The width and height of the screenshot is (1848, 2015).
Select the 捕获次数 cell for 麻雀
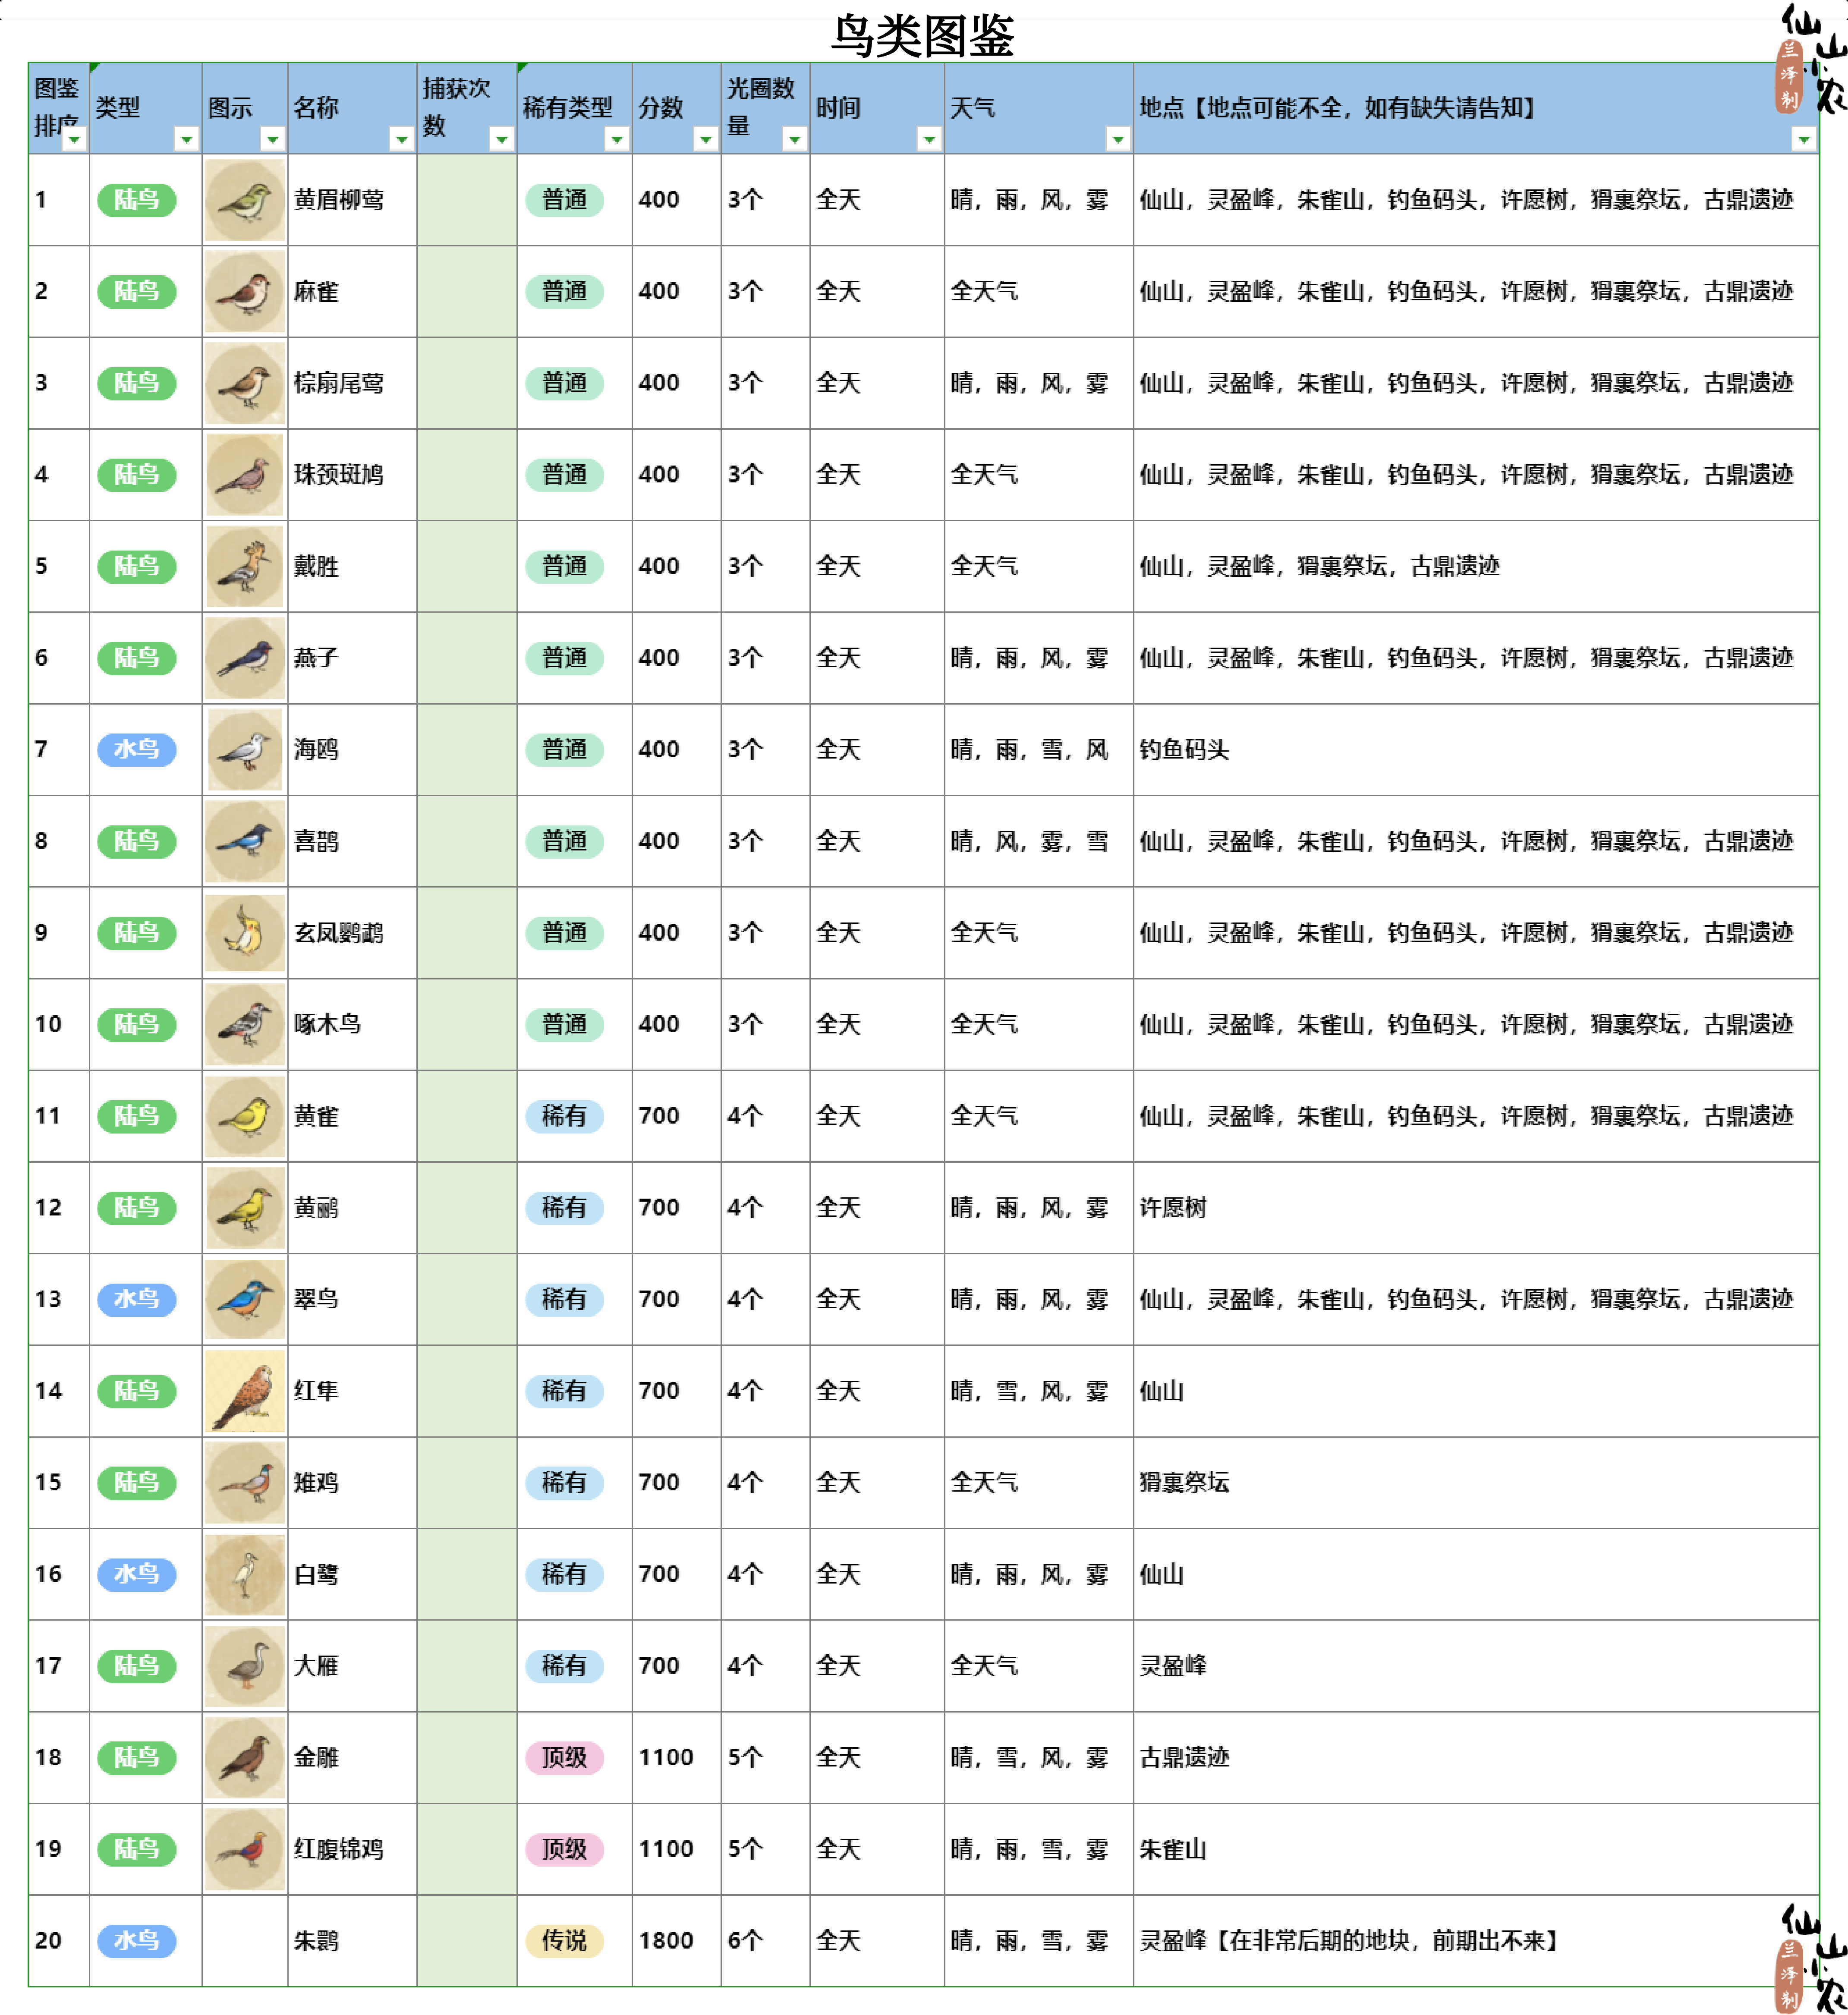click(466, 292)
